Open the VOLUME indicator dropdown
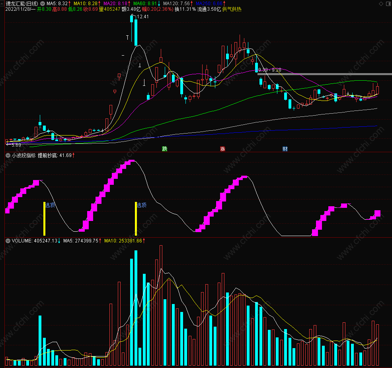The width and height of the screenshot is (392, 368). pos(8,241)
